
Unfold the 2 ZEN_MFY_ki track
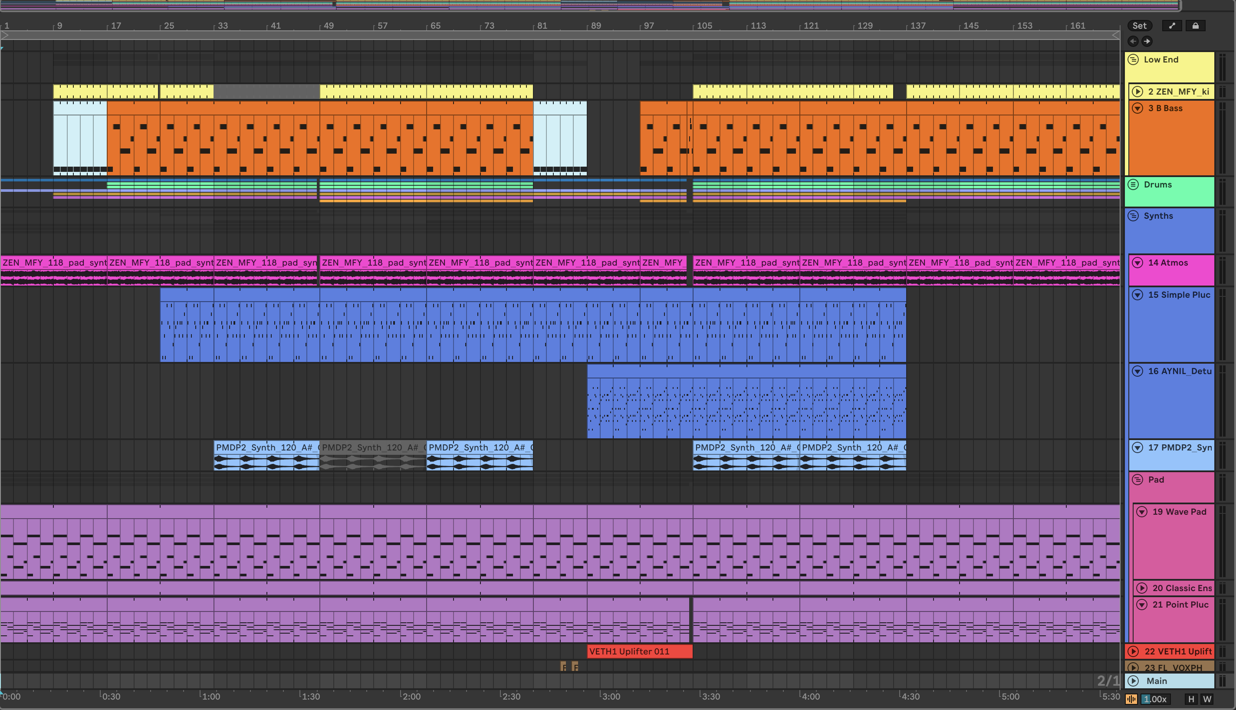[1137, 91]
